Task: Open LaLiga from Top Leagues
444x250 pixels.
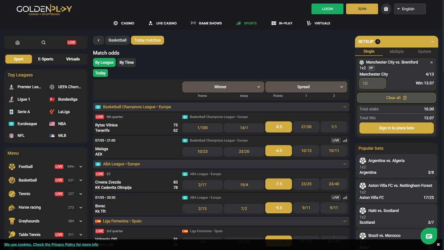Action: pos(60,111)
